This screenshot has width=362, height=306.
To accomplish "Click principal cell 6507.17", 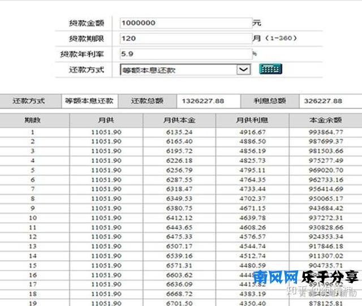I will (179, 246).
